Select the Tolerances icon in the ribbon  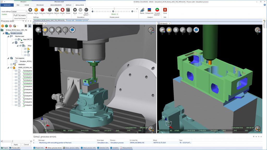point(50,10)
